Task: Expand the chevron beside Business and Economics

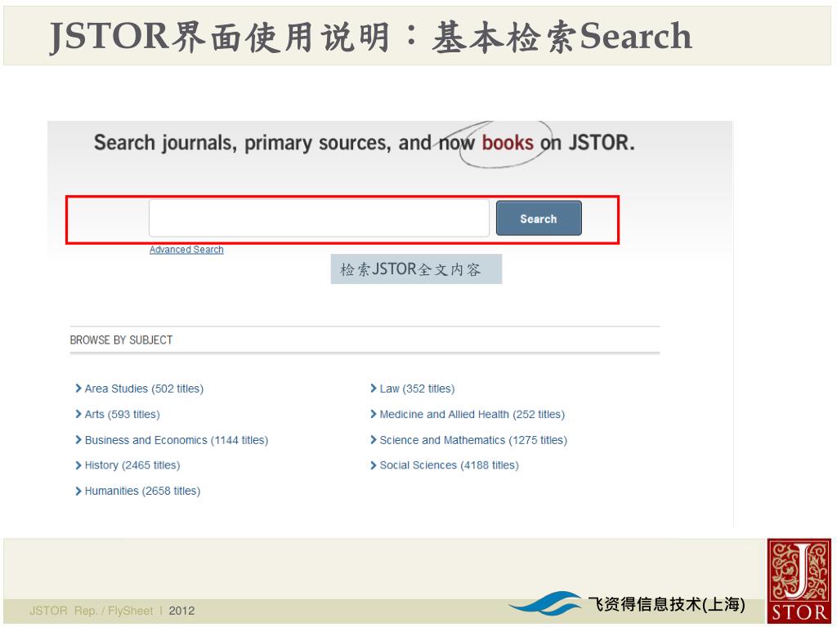Action: pos(78,439)
